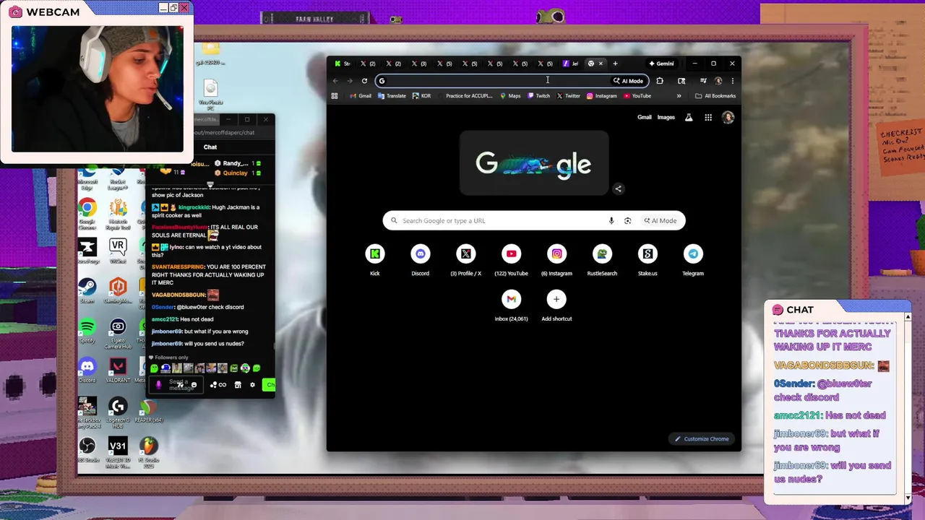Viewport: 925px width, 520px height.
Task: Share the Google doodle
Action: (618, 188)
